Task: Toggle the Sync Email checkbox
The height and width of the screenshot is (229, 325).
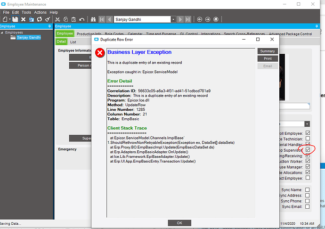Action: (308, 206)
